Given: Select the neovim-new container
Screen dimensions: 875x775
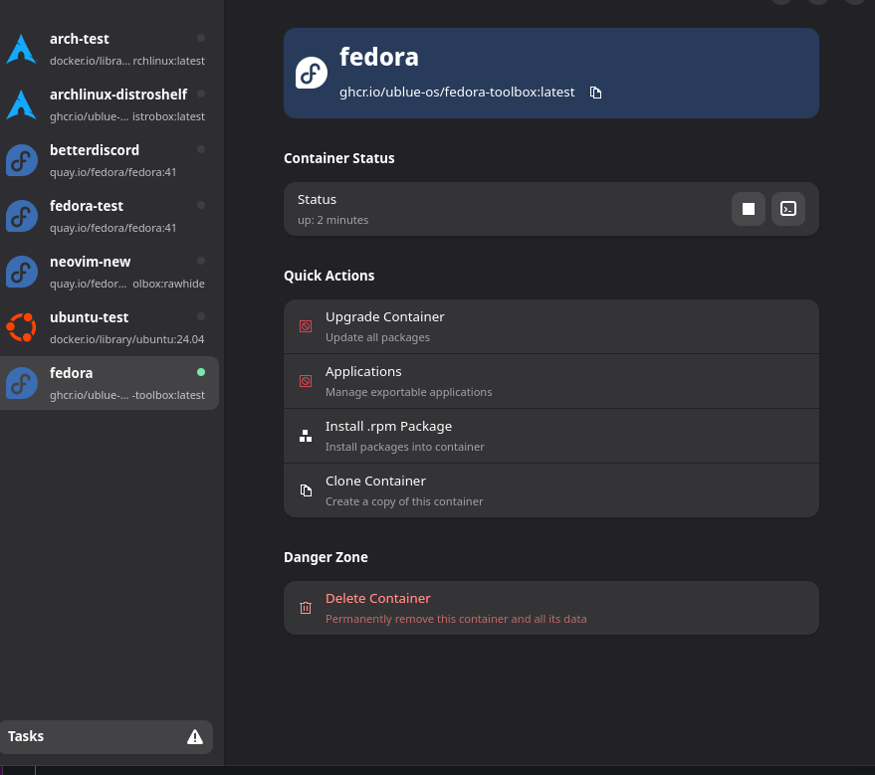Looking at the screenshot, I should (108, 272).
